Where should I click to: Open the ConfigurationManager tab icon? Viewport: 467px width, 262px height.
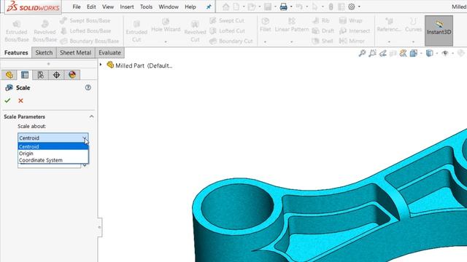click(x=41, y=75)
